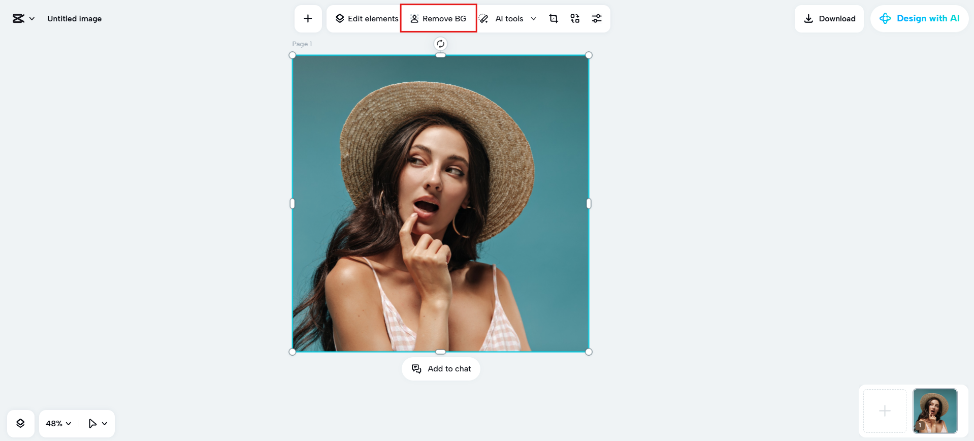
Task: Open the Edit elements menu
Action: tap(367, 19)
